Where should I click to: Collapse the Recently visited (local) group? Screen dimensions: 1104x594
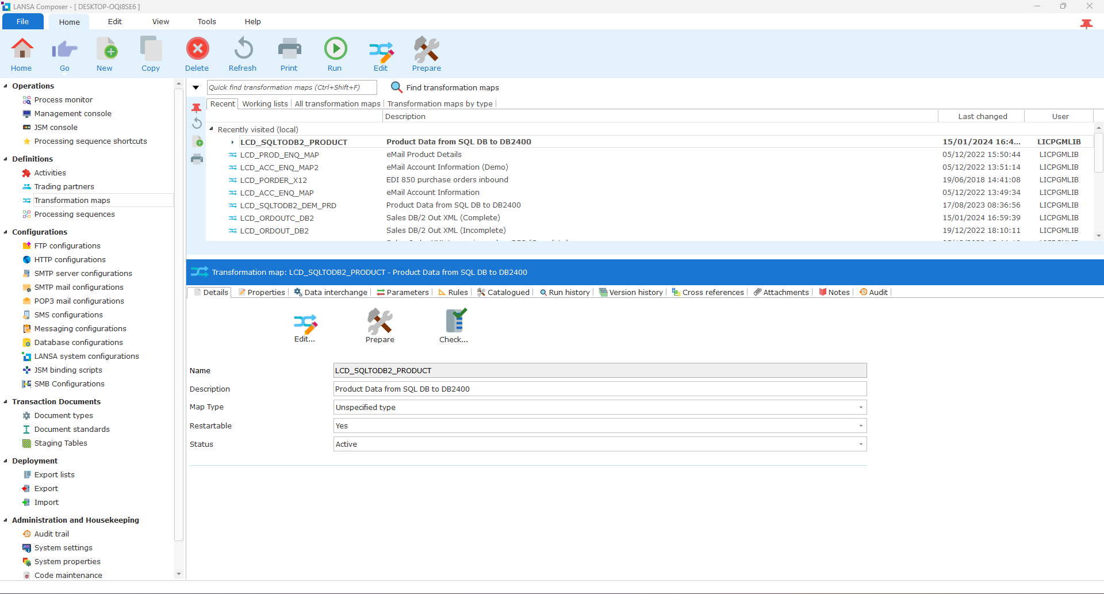click(x=212, y=129)
